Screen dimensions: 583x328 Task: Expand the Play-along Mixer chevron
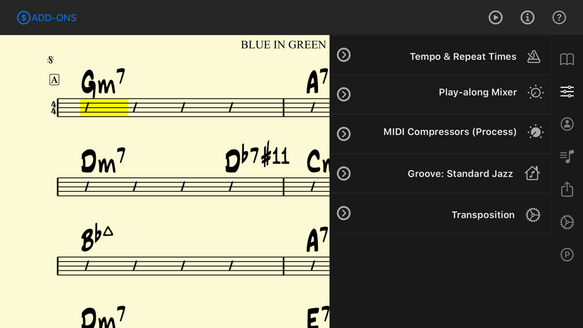(343, 94)
